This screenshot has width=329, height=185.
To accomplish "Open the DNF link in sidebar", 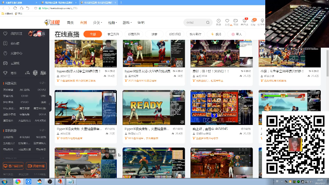I will point(43,96).
